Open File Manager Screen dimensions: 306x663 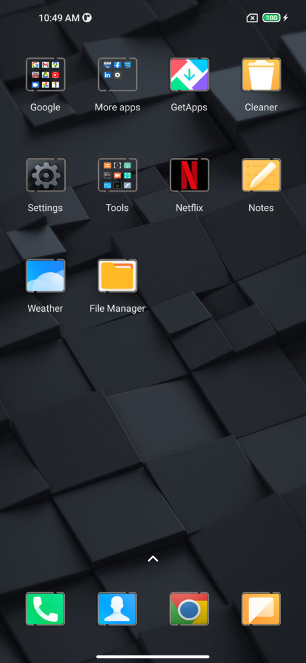click(x=117, y=275)
